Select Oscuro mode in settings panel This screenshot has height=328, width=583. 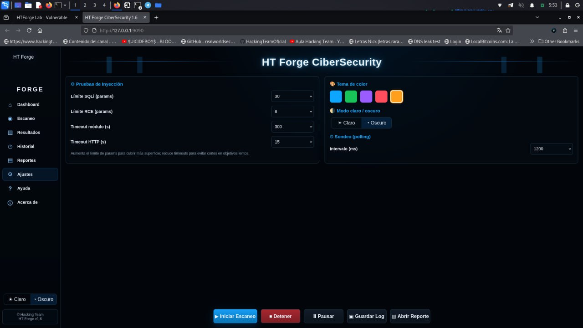tap(377, 123)
